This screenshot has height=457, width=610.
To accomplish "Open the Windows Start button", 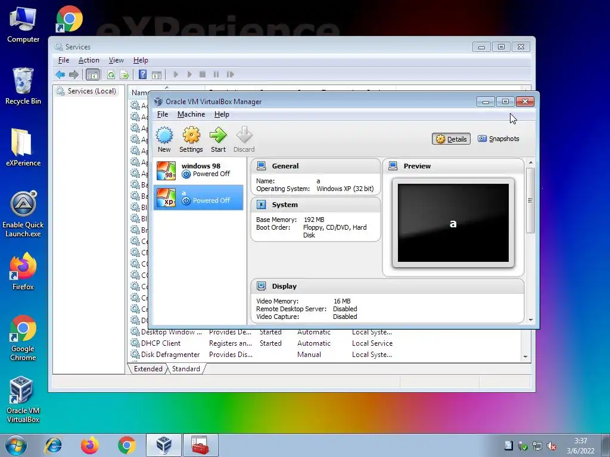I will tap(16, 445).
